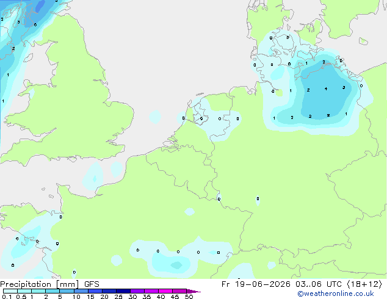This screenshot has width=387, height=299.
Task: Click the 20–25 mm legend color swatch
Action: click(x=109, y=291)
